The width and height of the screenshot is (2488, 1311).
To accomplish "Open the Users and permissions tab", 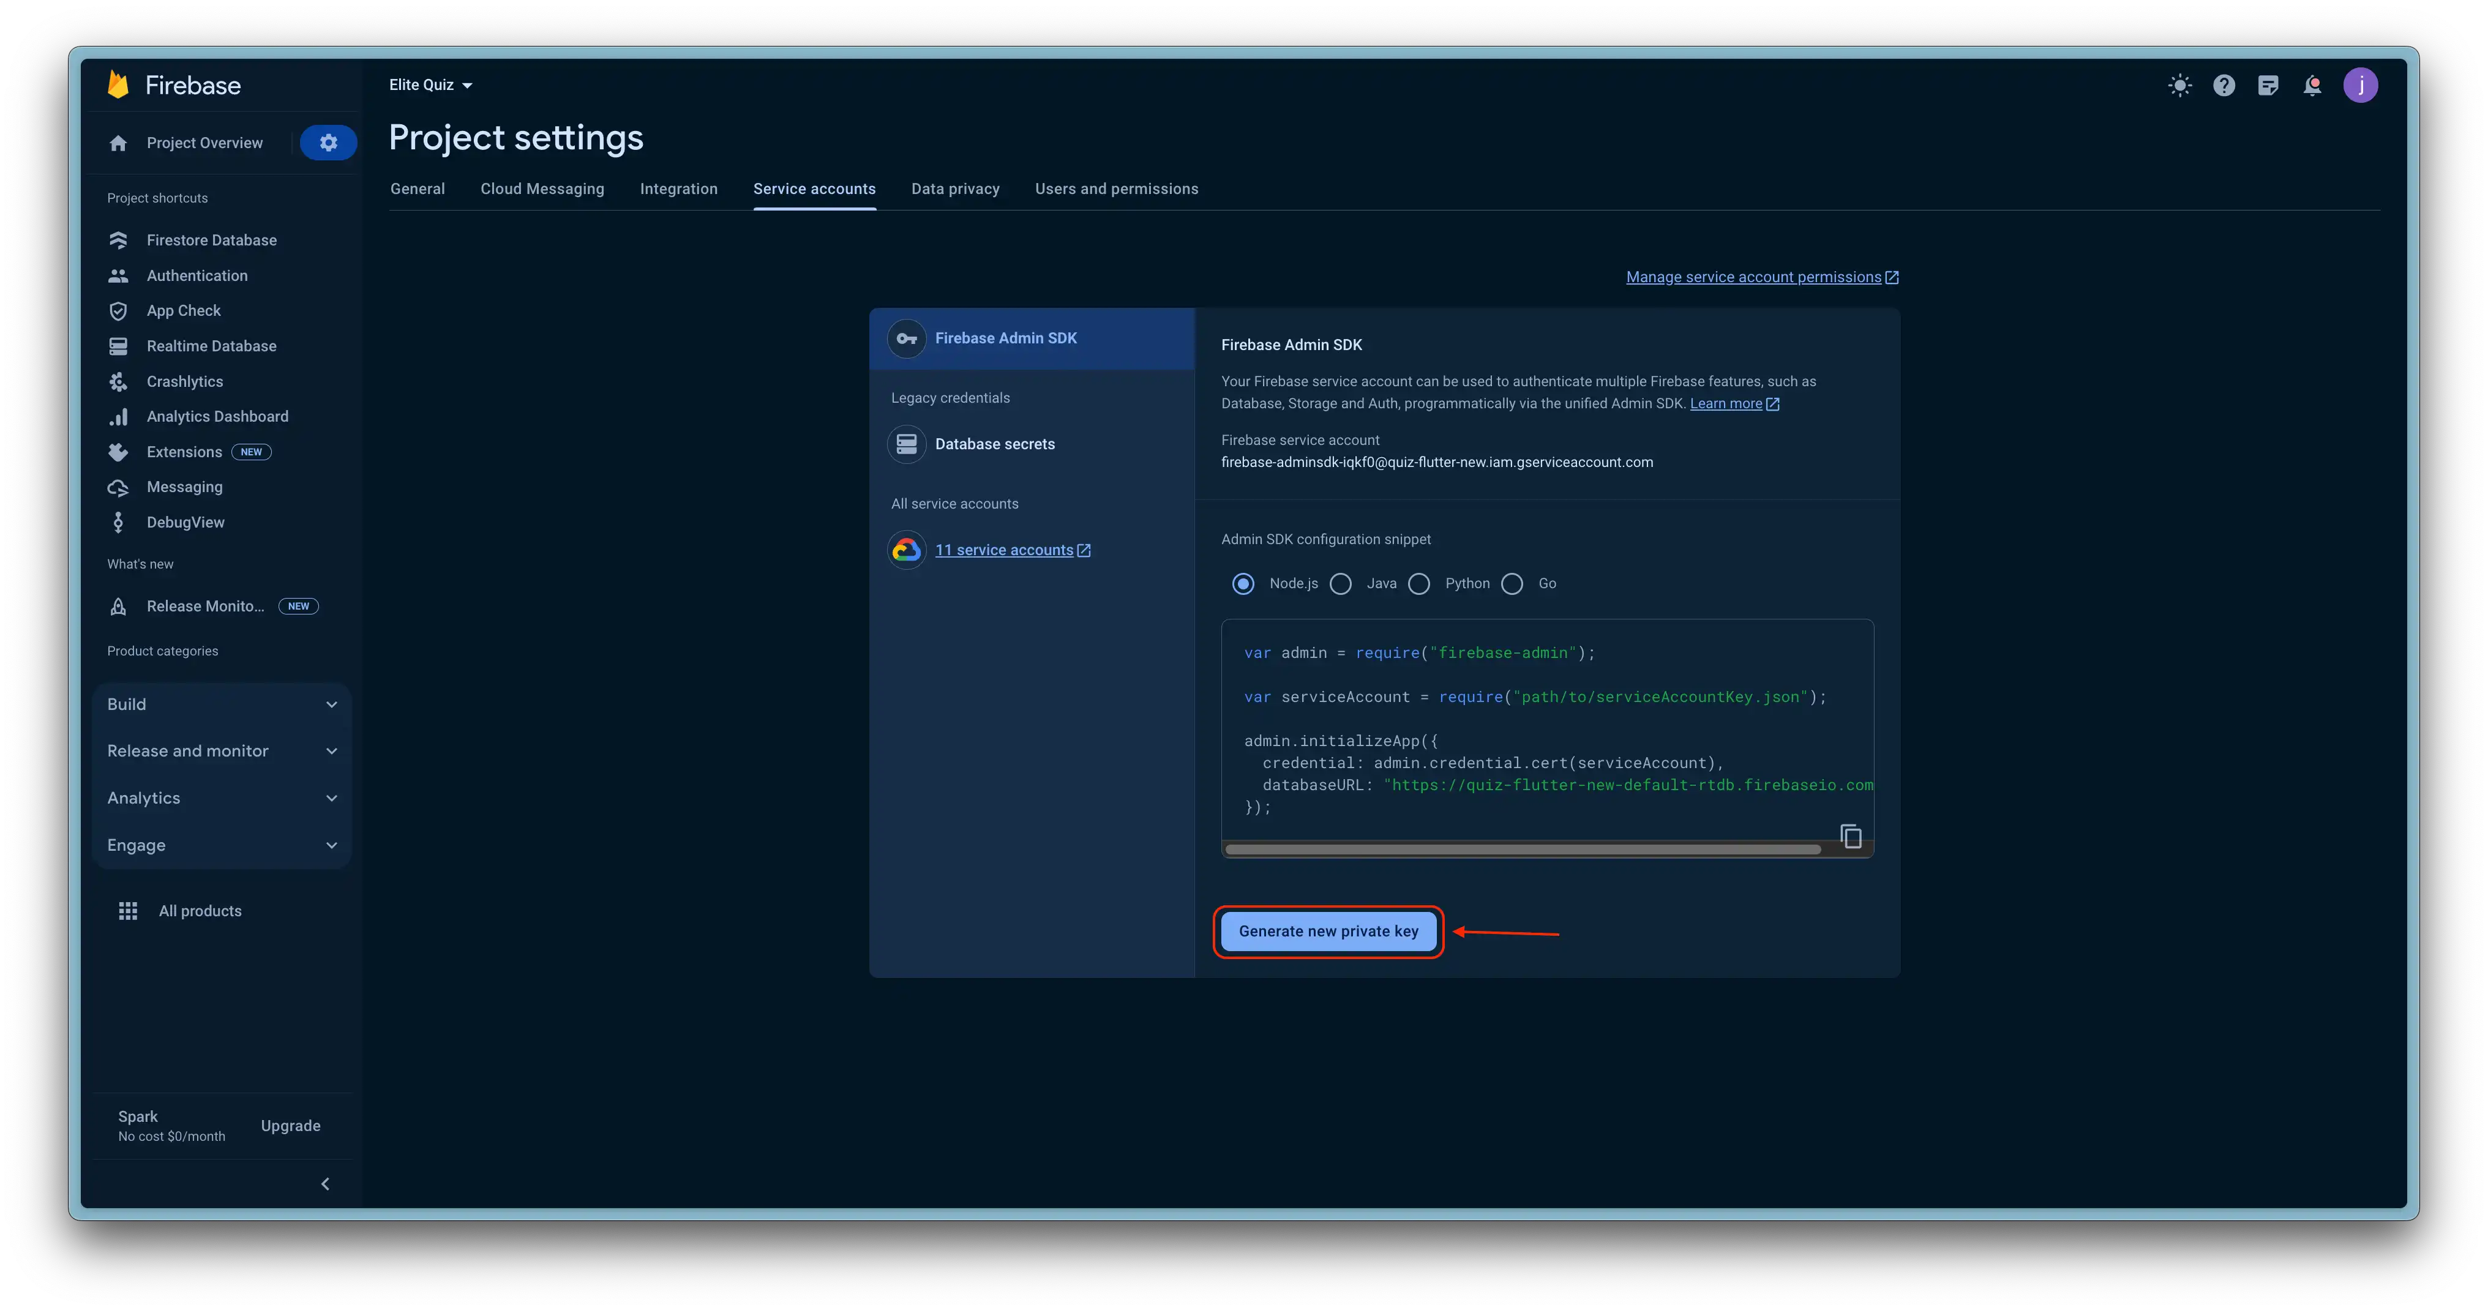I will pyautogui.click(x=1117, y=189).
